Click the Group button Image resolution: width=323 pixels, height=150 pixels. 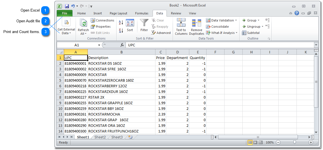(249, 20)
